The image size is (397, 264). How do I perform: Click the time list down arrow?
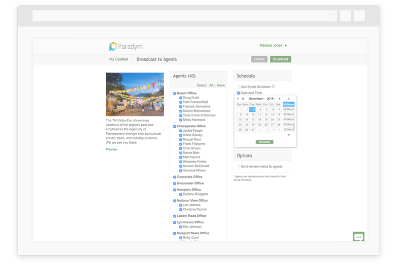pos(289,135)
